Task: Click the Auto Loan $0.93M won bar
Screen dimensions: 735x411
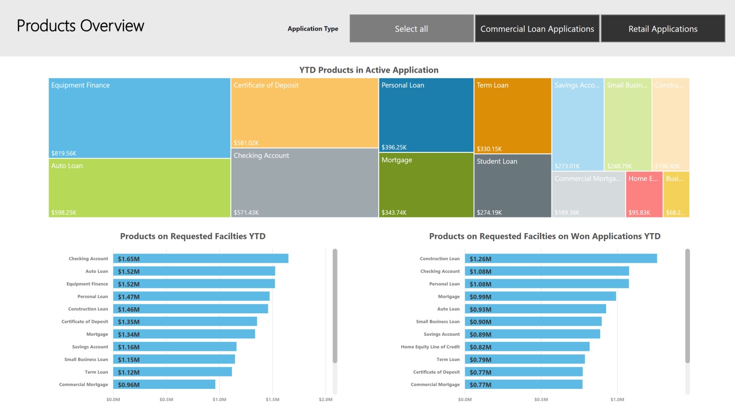Action: pos(535,309)
